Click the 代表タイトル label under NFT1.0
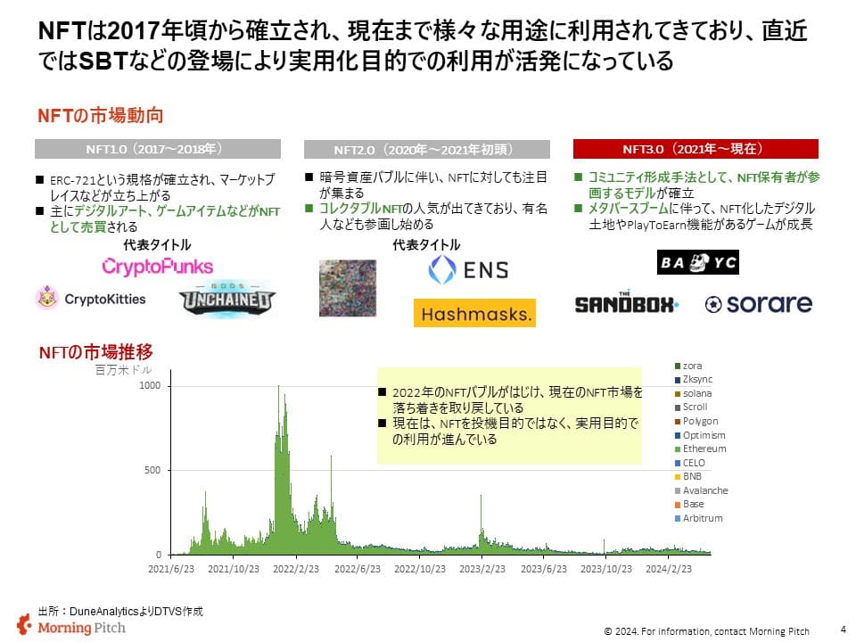This screenshot has width=856, height=642. click(157, 244)
